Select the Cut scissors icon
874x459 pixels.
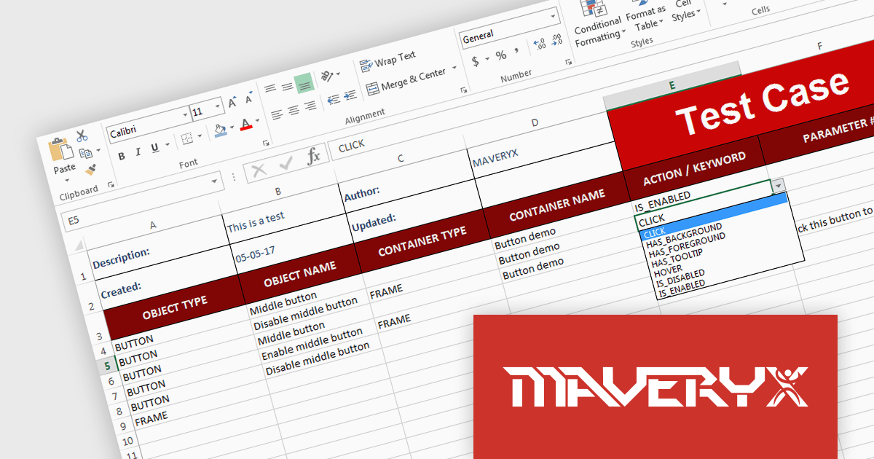81,136
